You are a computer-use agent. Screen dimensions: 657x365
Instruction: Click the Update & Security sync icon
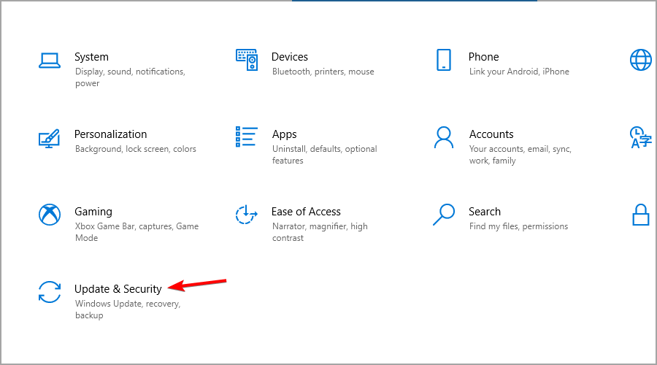(50, 292)
